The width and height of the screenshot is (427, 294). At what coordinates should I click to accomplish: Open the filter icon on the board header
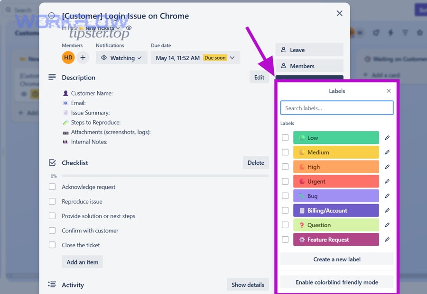tap(405, 33)
